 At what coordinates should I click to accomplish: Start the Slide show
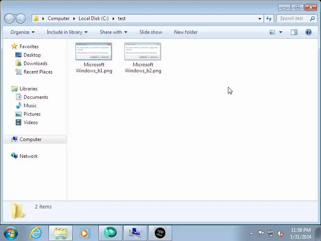click(151, 32)
